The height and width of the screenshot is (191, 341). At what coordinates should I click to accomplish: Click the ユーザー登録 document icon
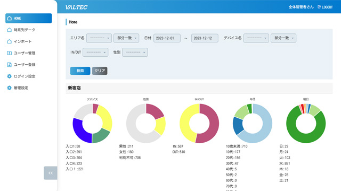tap(10, 65)
